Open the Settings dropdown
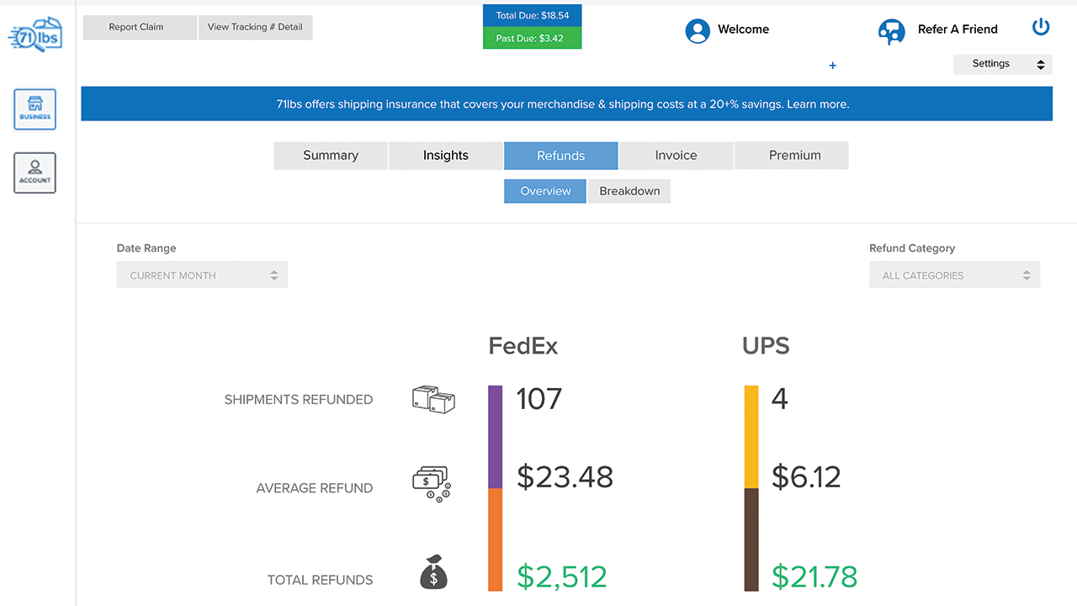 pos(1003,64)
